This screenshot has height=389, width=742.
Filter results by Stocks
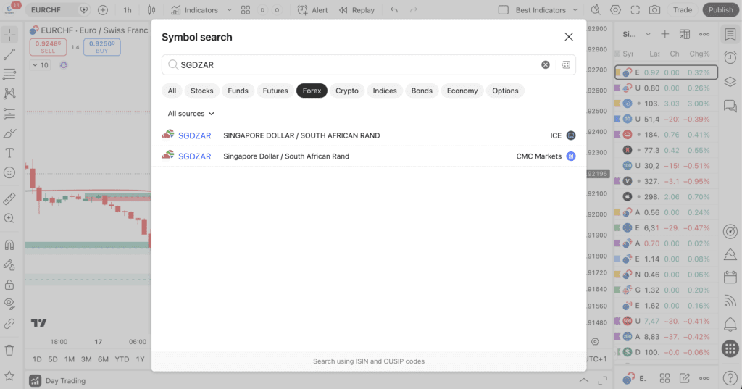pyautogui.click(x=202, y=91)
